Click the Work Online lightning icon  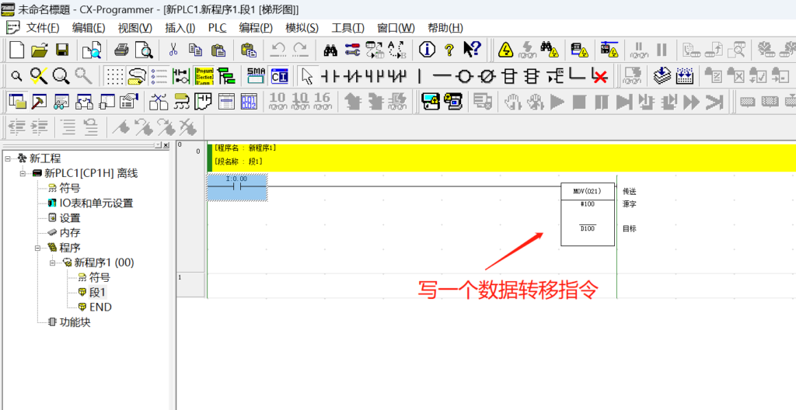click(x=505, y=50)
